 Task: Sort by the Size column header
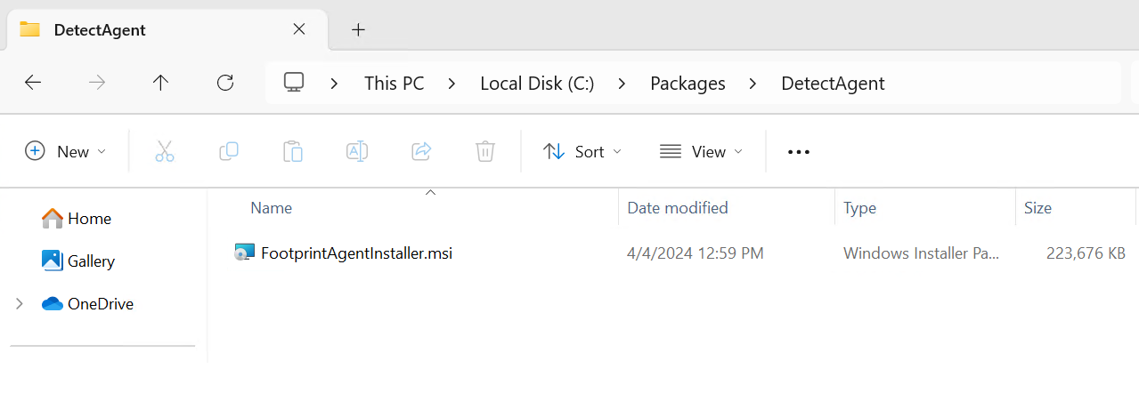click(1037, 207)
